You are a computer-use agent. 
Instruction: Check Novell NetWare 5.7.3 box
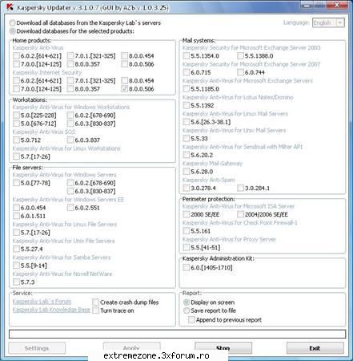point(16,282)
